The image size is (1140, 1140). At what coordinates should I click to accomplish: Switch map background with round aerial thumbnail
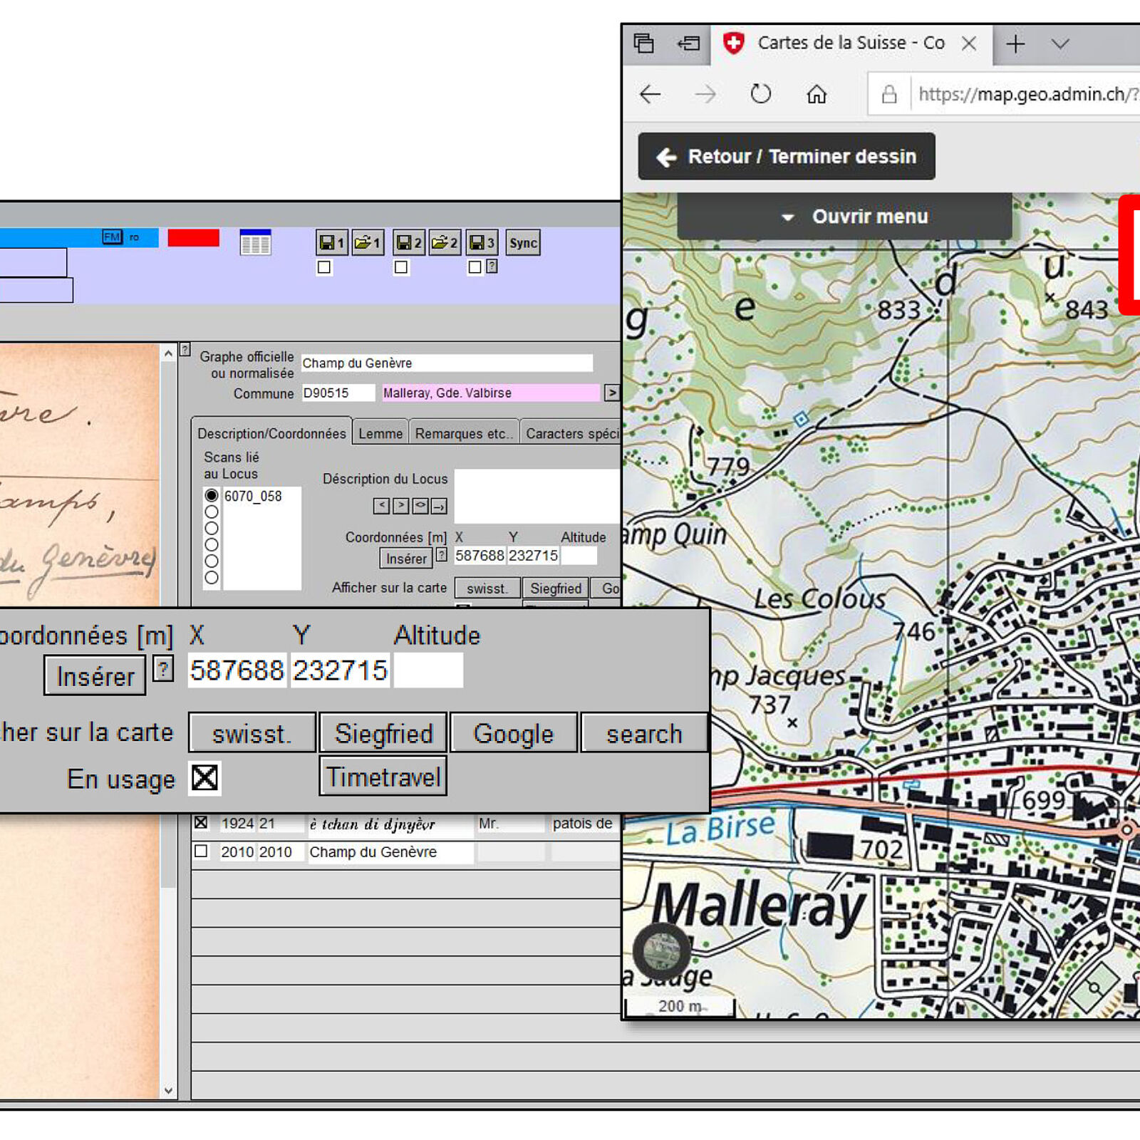(662, 950)
